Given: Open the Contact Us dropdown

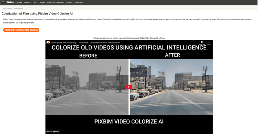Looking at the screenshot, I should pyautogui.click(x=79, y=2).
